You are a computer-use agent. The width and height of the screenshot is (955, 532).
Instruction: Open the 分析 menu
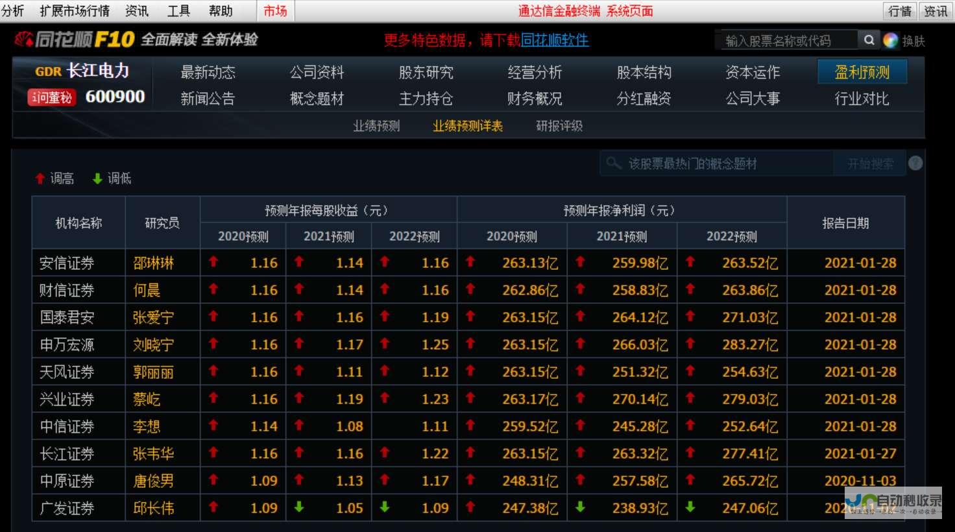[12, 11]
